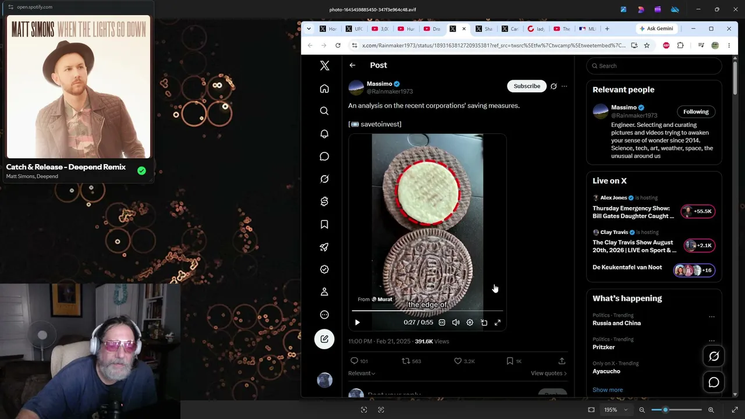Viewport: 745px width, 419px height.
Task: Open View quotes link
Action: (548, 373)
